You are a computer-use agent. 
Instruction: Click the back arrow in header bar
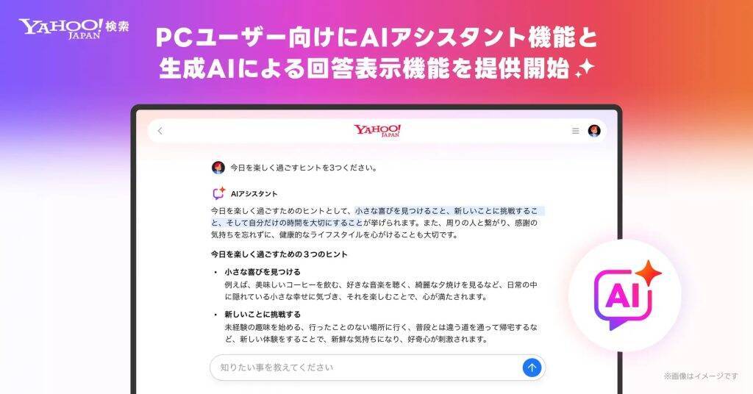click(x=160, y=131)
